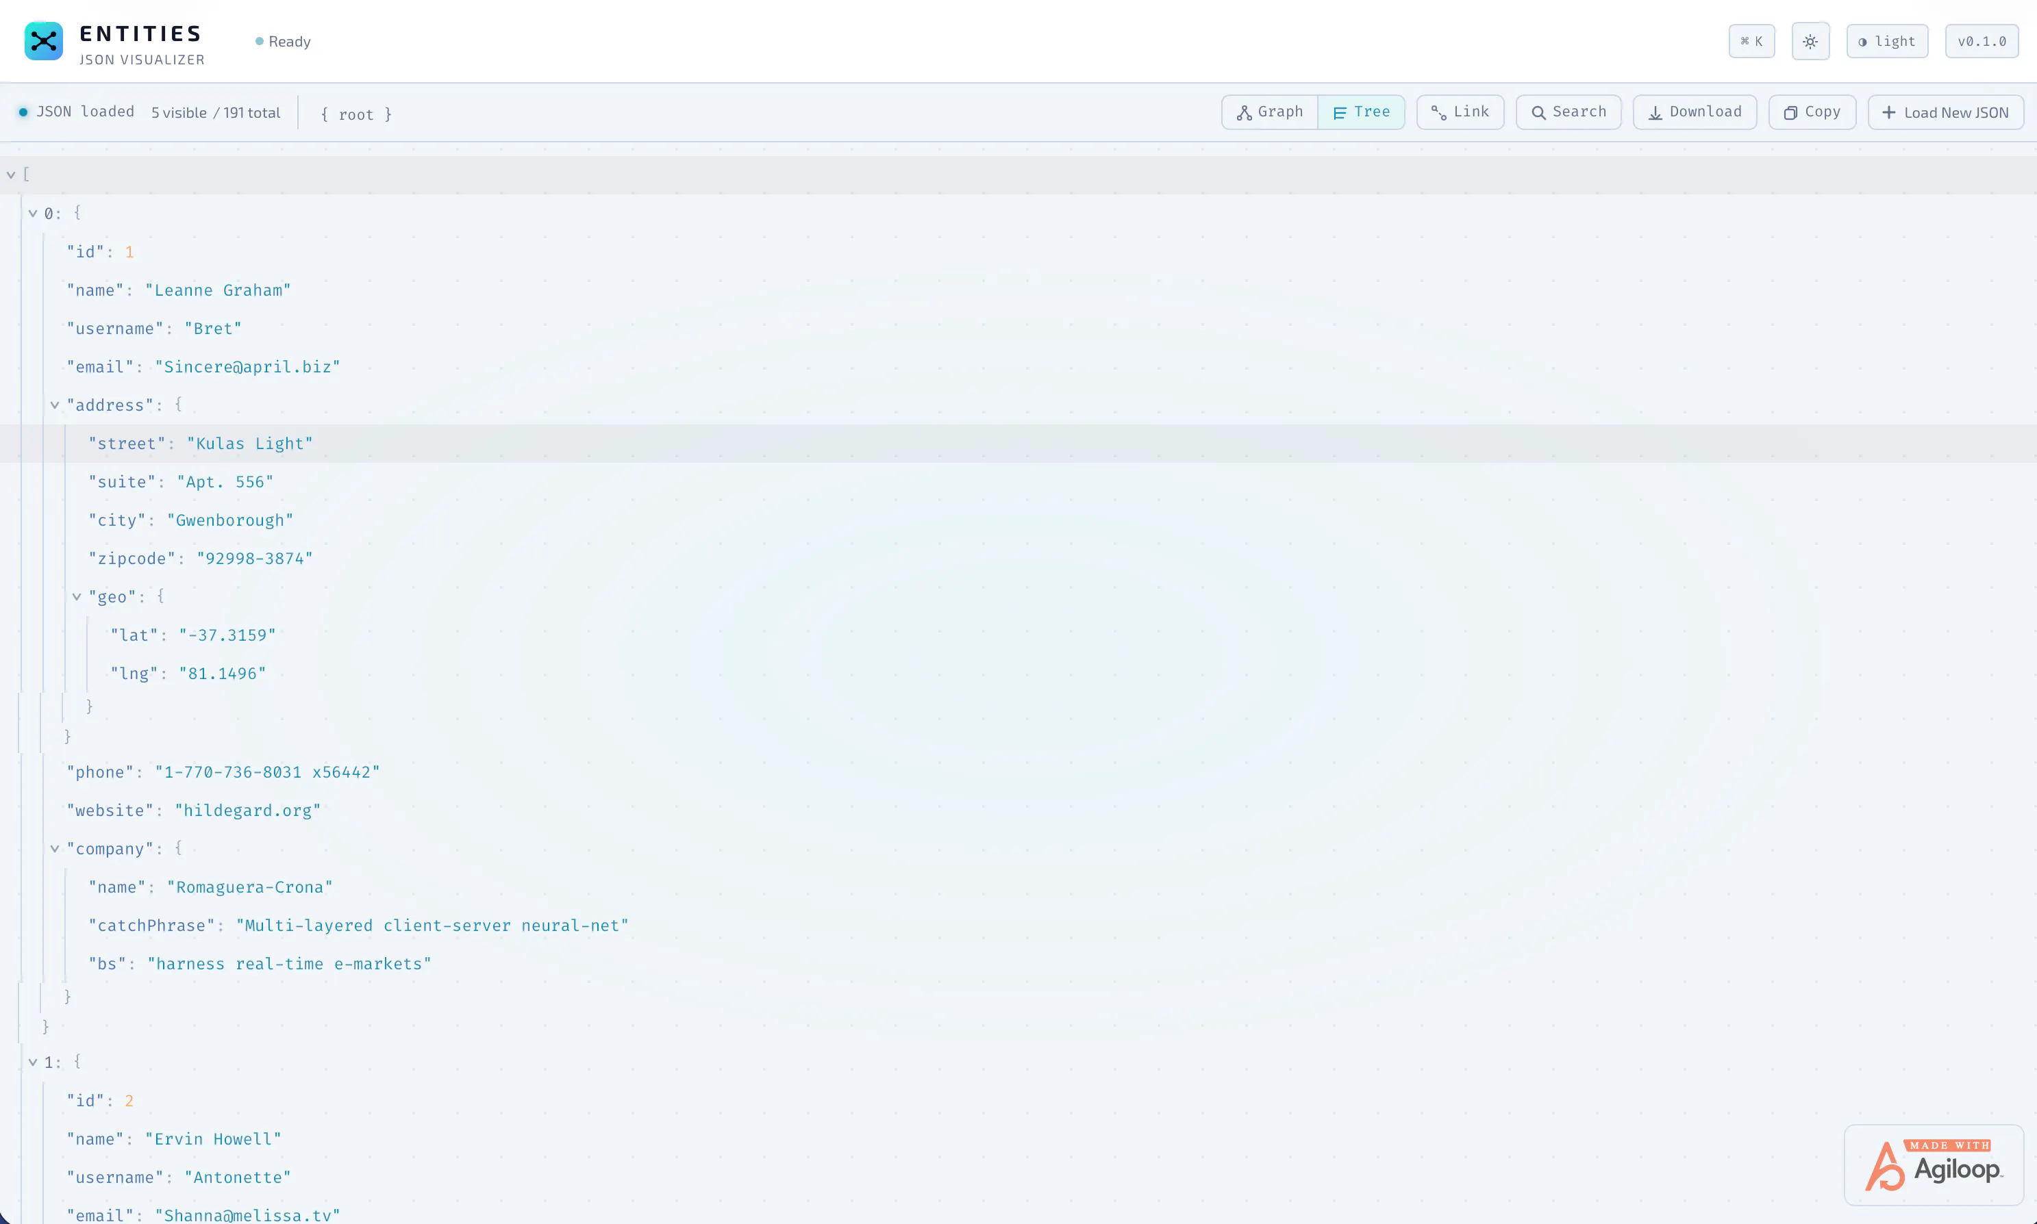Select the "phone" row
Viewport: 2037px width, 1224px height.
pyautogui.click(x=1018, y=772)
